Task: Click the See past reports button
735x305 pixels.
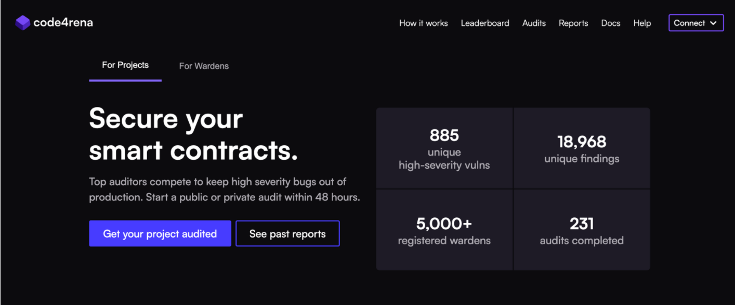Action: [287, 233]
